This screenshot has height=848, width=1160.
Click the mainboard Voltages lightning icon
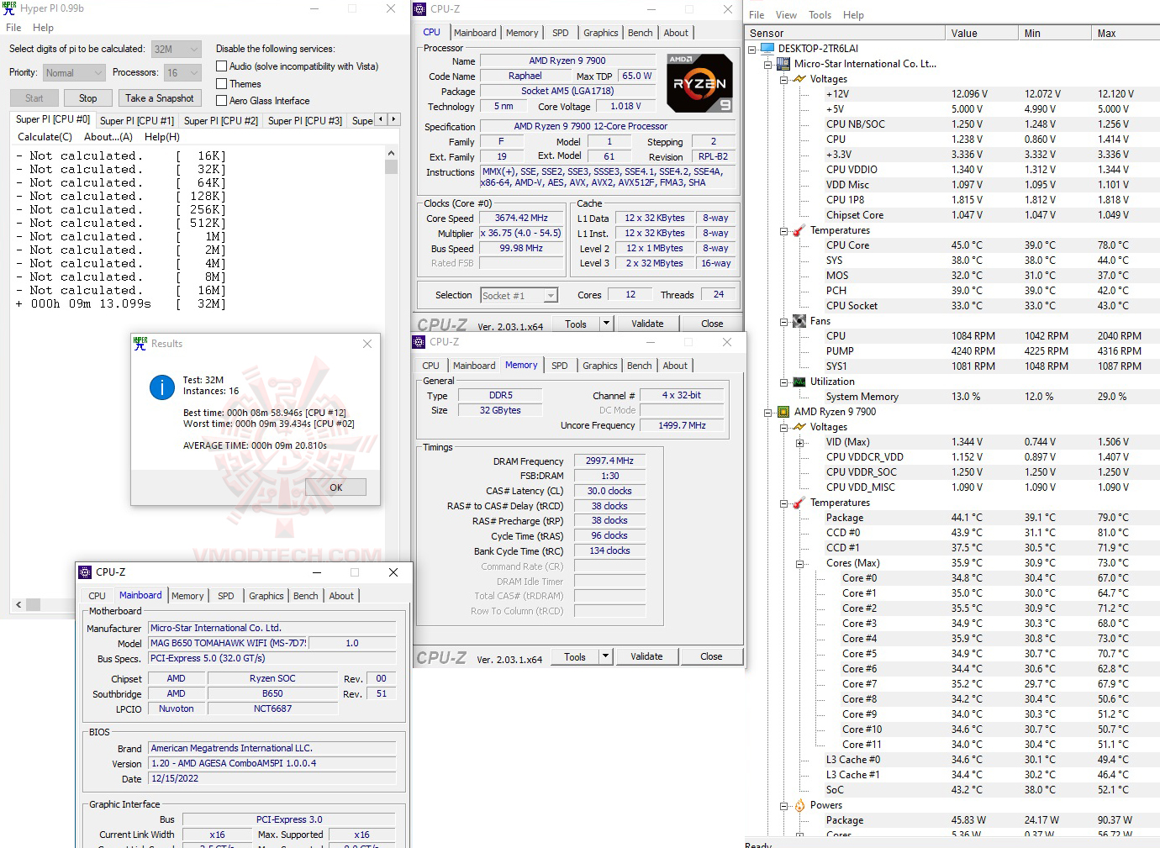(x=799, y=79)
